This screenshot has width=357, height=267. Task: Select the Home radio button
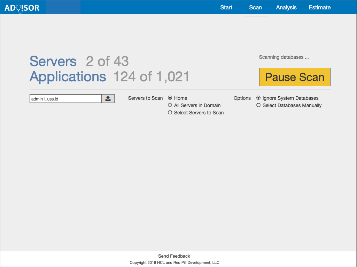tap(170, 98)
